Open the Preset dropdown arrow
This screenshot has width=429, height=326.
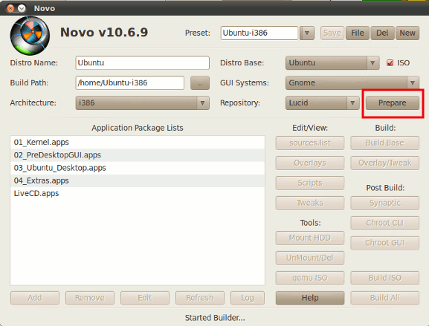(x=307, y=33)
